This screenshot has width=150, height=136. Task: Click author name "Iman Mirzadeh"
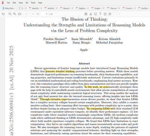tap(82, 39)
